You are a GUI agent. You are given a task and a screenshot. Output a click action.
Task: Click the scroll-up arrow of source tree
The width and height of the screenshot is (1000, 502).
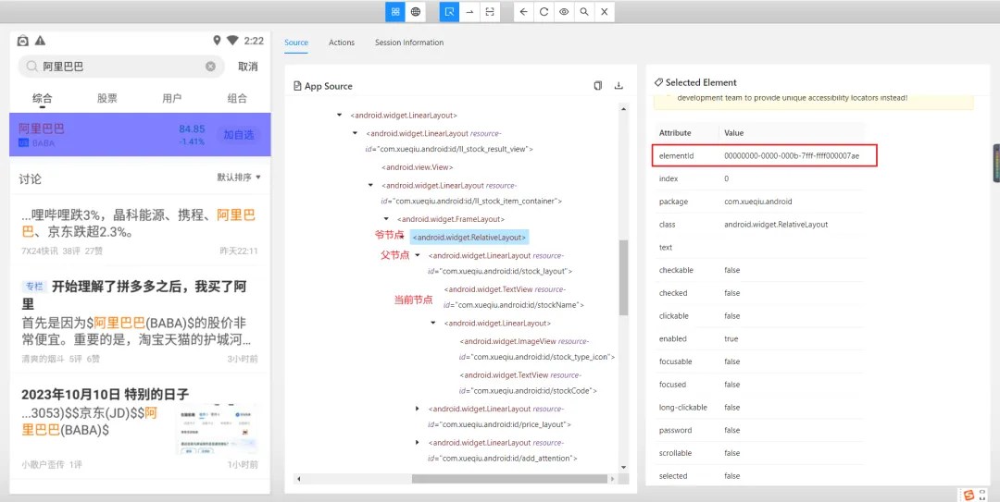[624, 109]
